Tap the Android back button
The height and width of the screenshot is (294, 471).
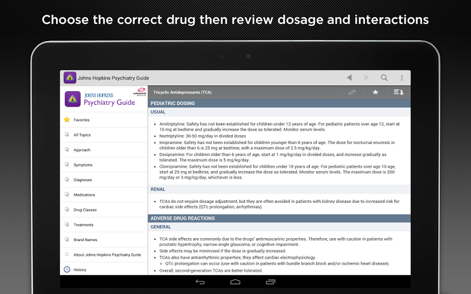point(200,282)
